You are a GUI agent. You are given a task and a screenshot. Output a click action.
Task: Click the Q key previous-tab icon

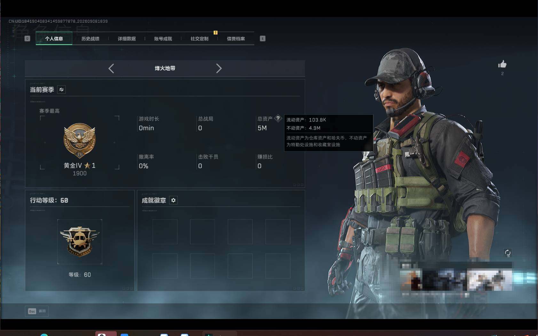(27, 39)
